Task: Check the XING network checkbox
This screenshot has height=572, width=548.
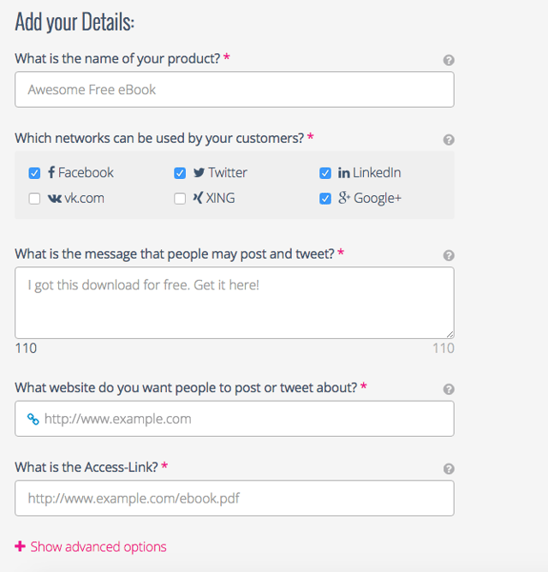Action: click(180, 199)
